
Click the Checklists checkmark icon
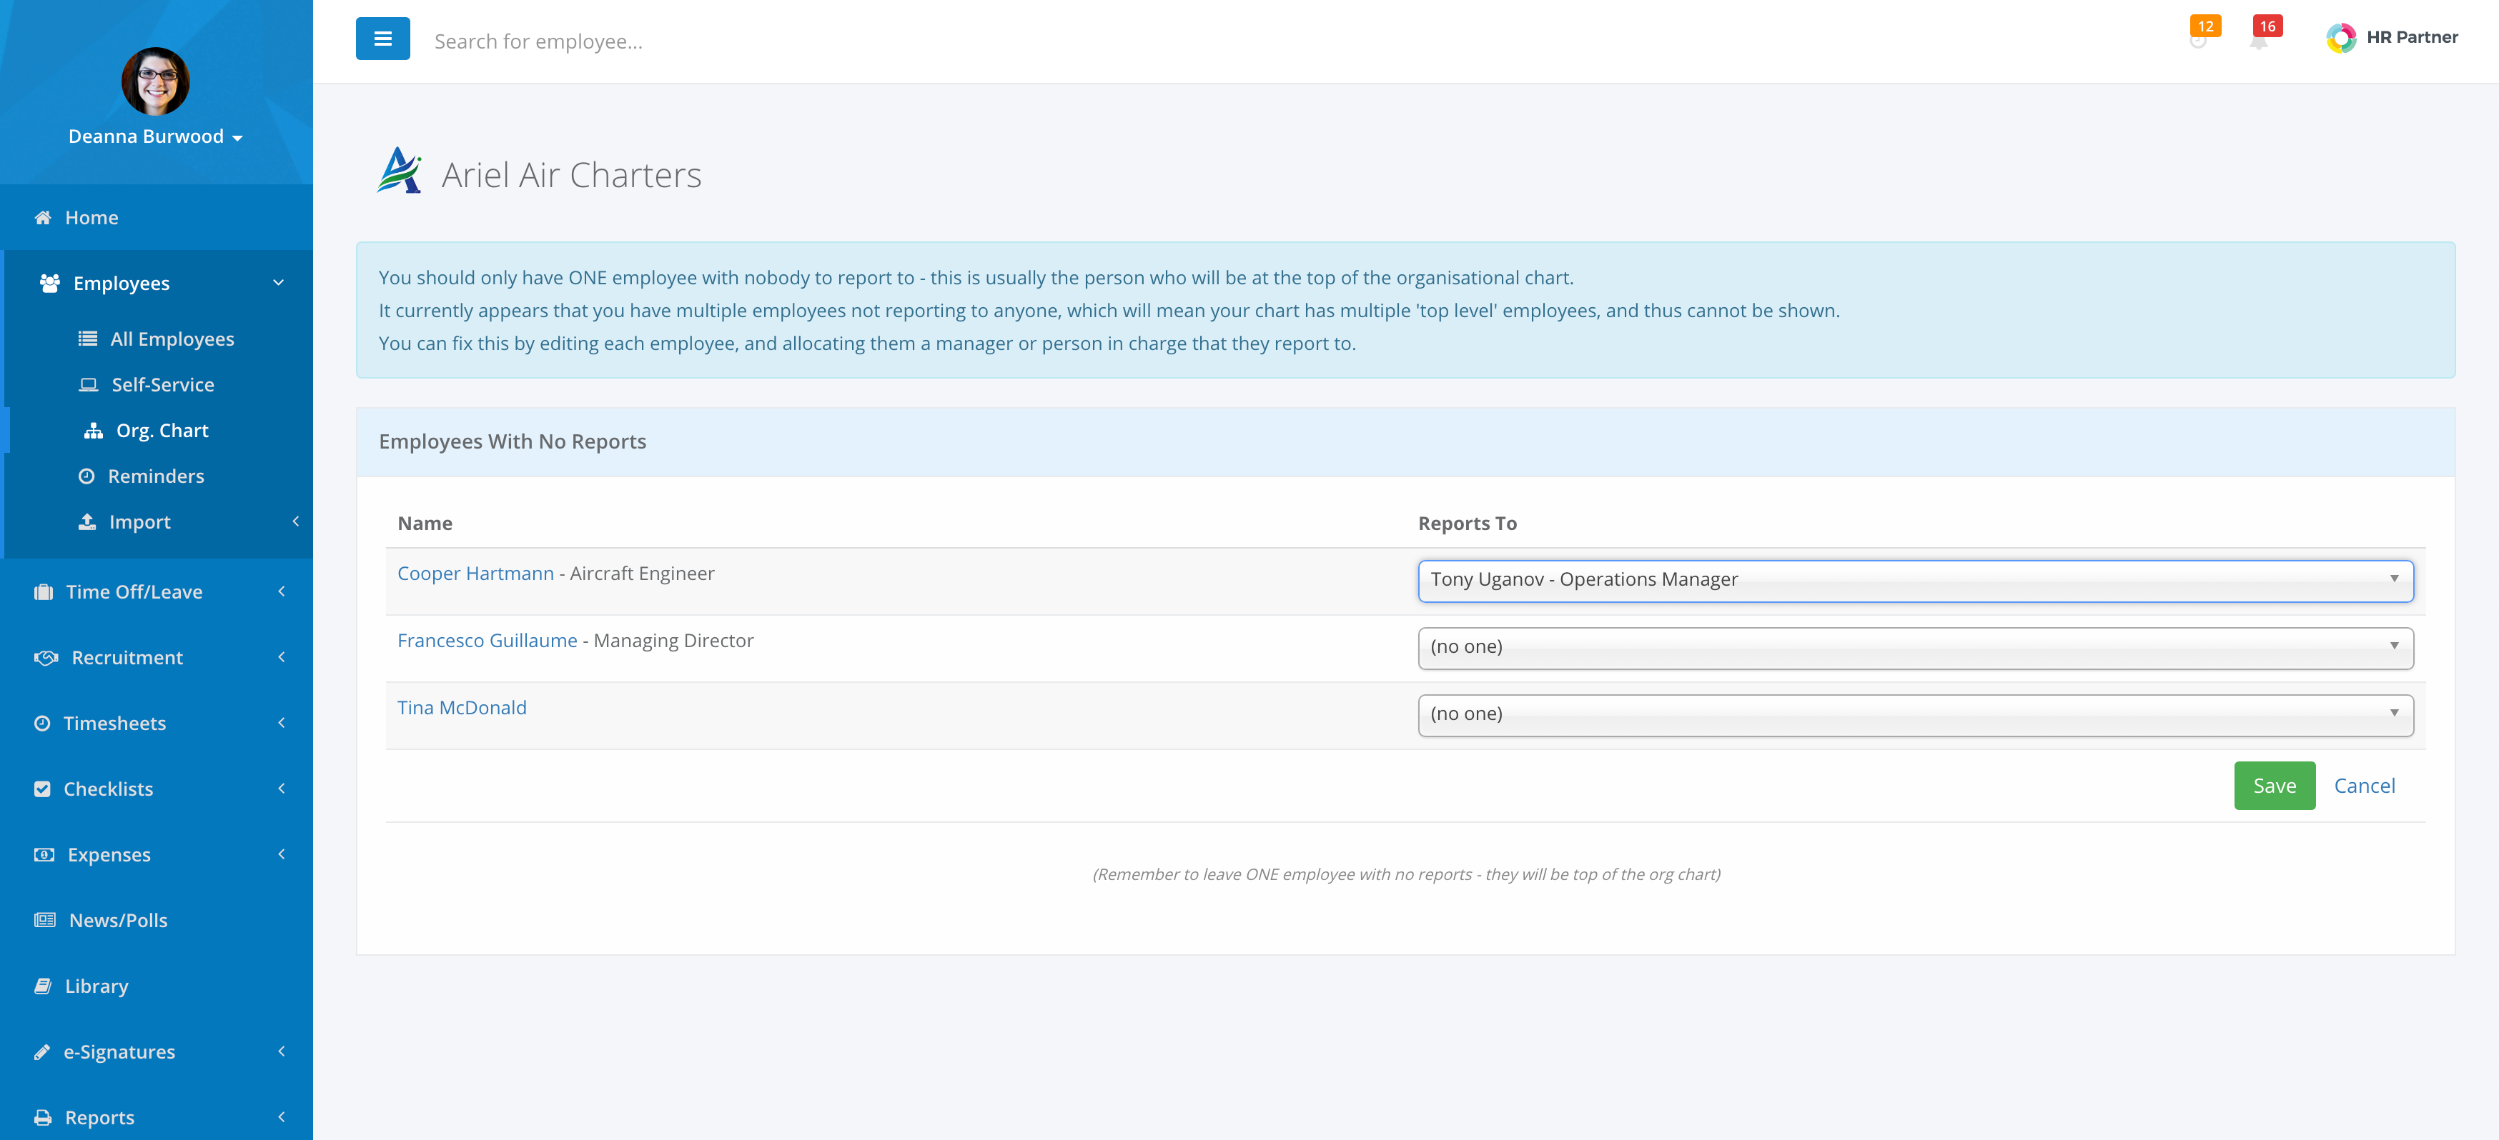41,789
